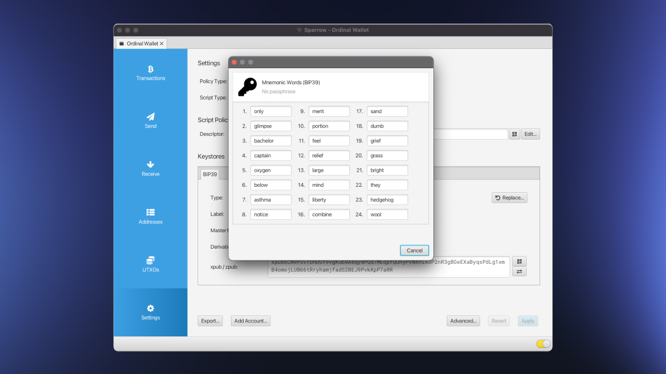Click word 12 field 'relief'
Screen dimensions: 666x374
[329, 156]
